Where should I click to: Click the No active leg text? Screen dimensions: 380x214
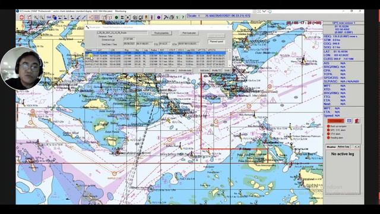[x=343, y=154]
